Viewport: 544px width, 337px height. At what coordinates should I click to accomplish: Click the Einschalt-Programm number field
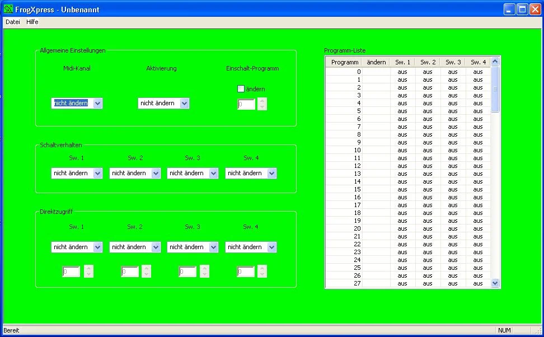point(246,104)
